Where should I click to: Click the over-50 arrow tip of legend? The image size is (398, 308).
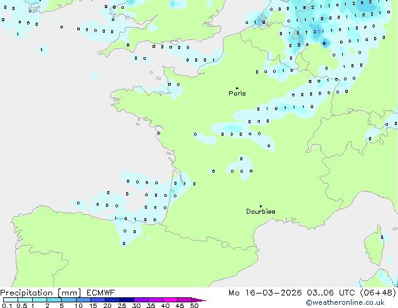coord(200,300)
